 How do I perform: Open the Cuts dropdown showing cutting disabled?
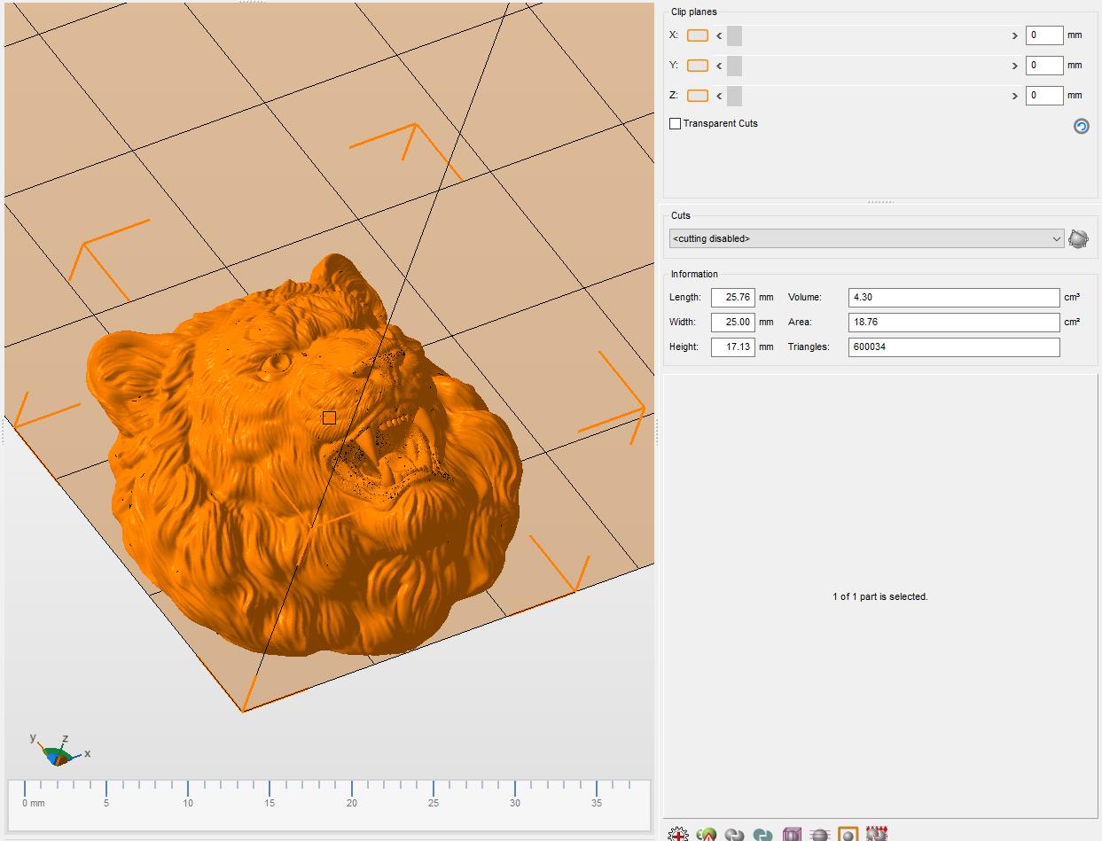pyautogui.click(x=866, y=238)
